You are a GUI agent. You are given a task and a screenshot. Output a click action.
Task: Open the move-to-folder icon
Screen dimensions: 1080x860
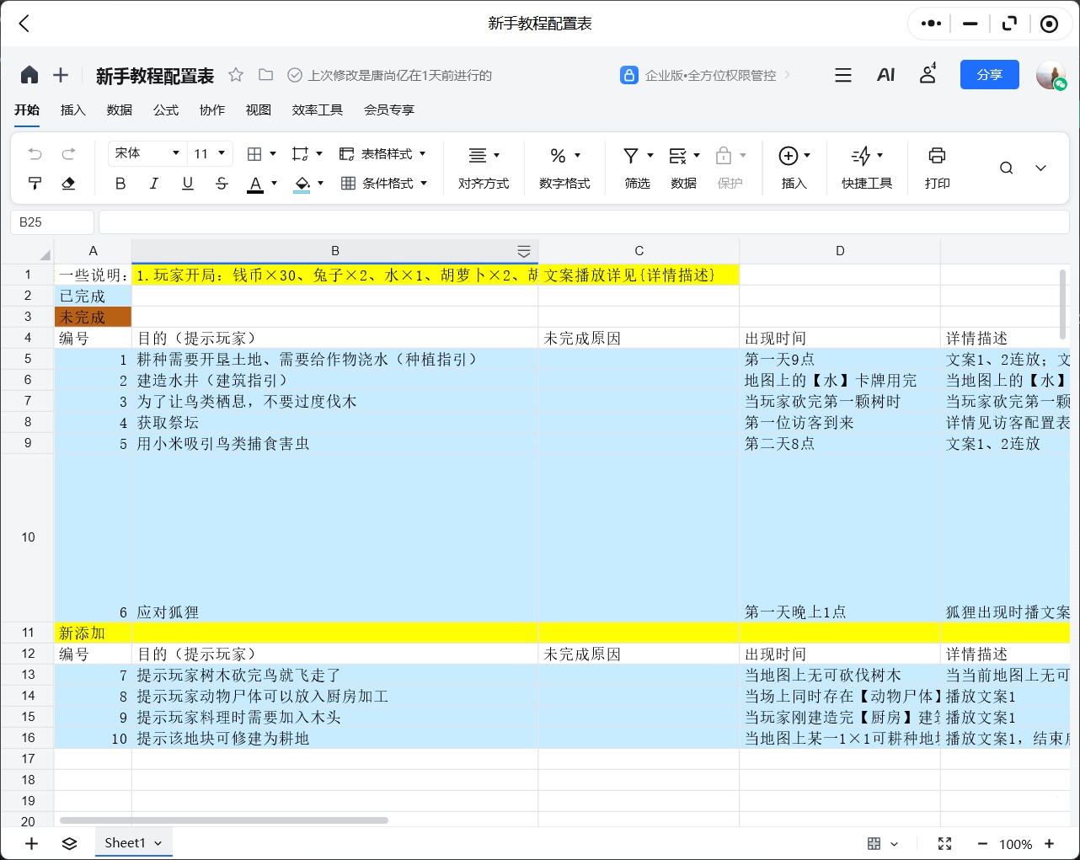click(x=265, y=75)
